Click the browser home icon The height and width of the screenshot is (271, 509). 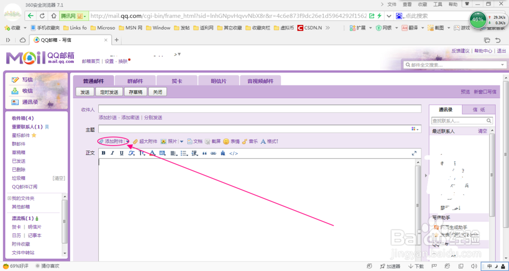[x=53, y=16]
